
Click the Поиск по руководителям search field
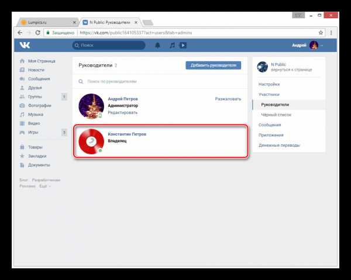click(x=160, y=81)
